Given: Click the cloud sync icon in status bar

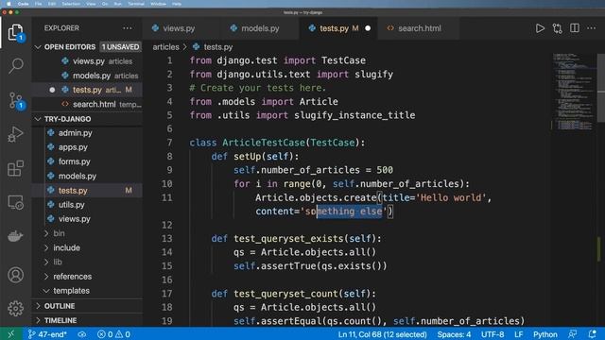Looking at the screenshot, I should point(82,334).
